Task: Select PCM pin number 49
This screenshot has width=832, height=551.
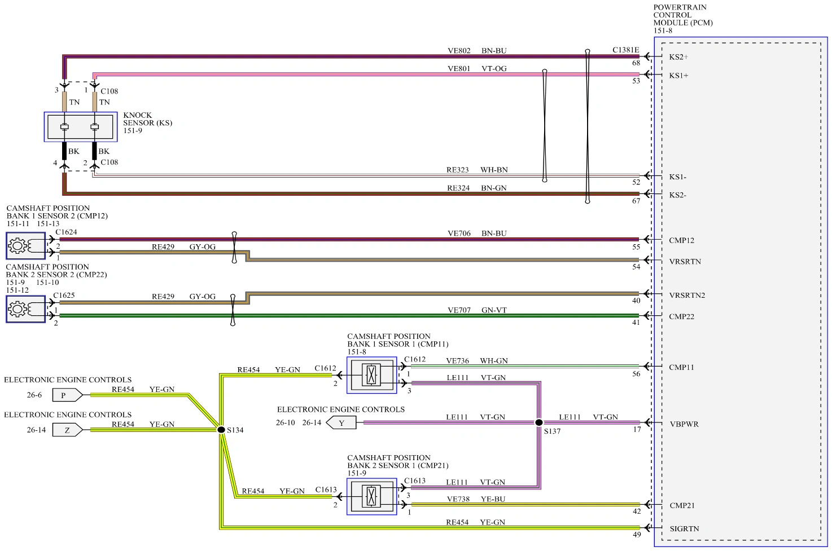Action: 637,535
